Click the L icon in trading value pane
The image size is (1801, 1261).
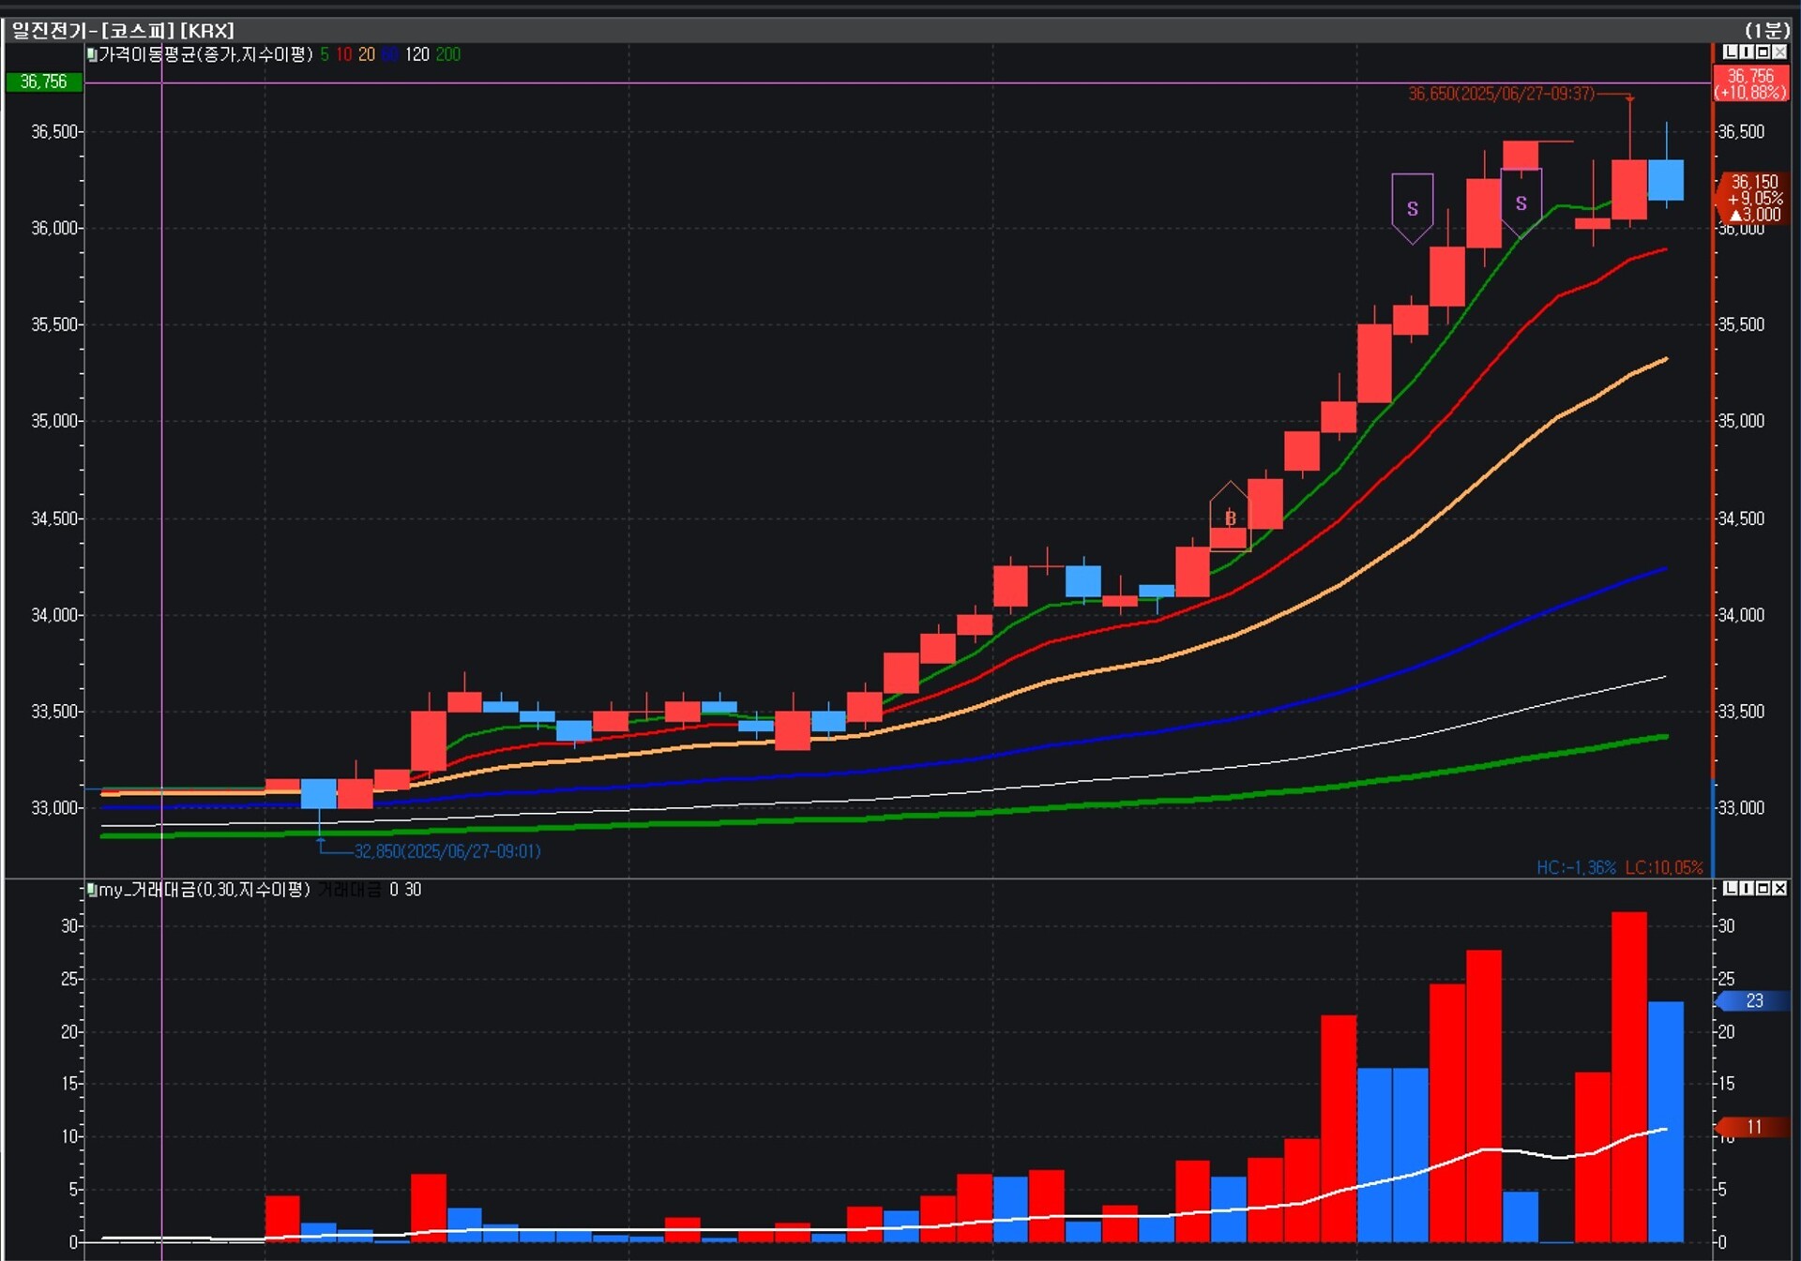[1731, 888]
